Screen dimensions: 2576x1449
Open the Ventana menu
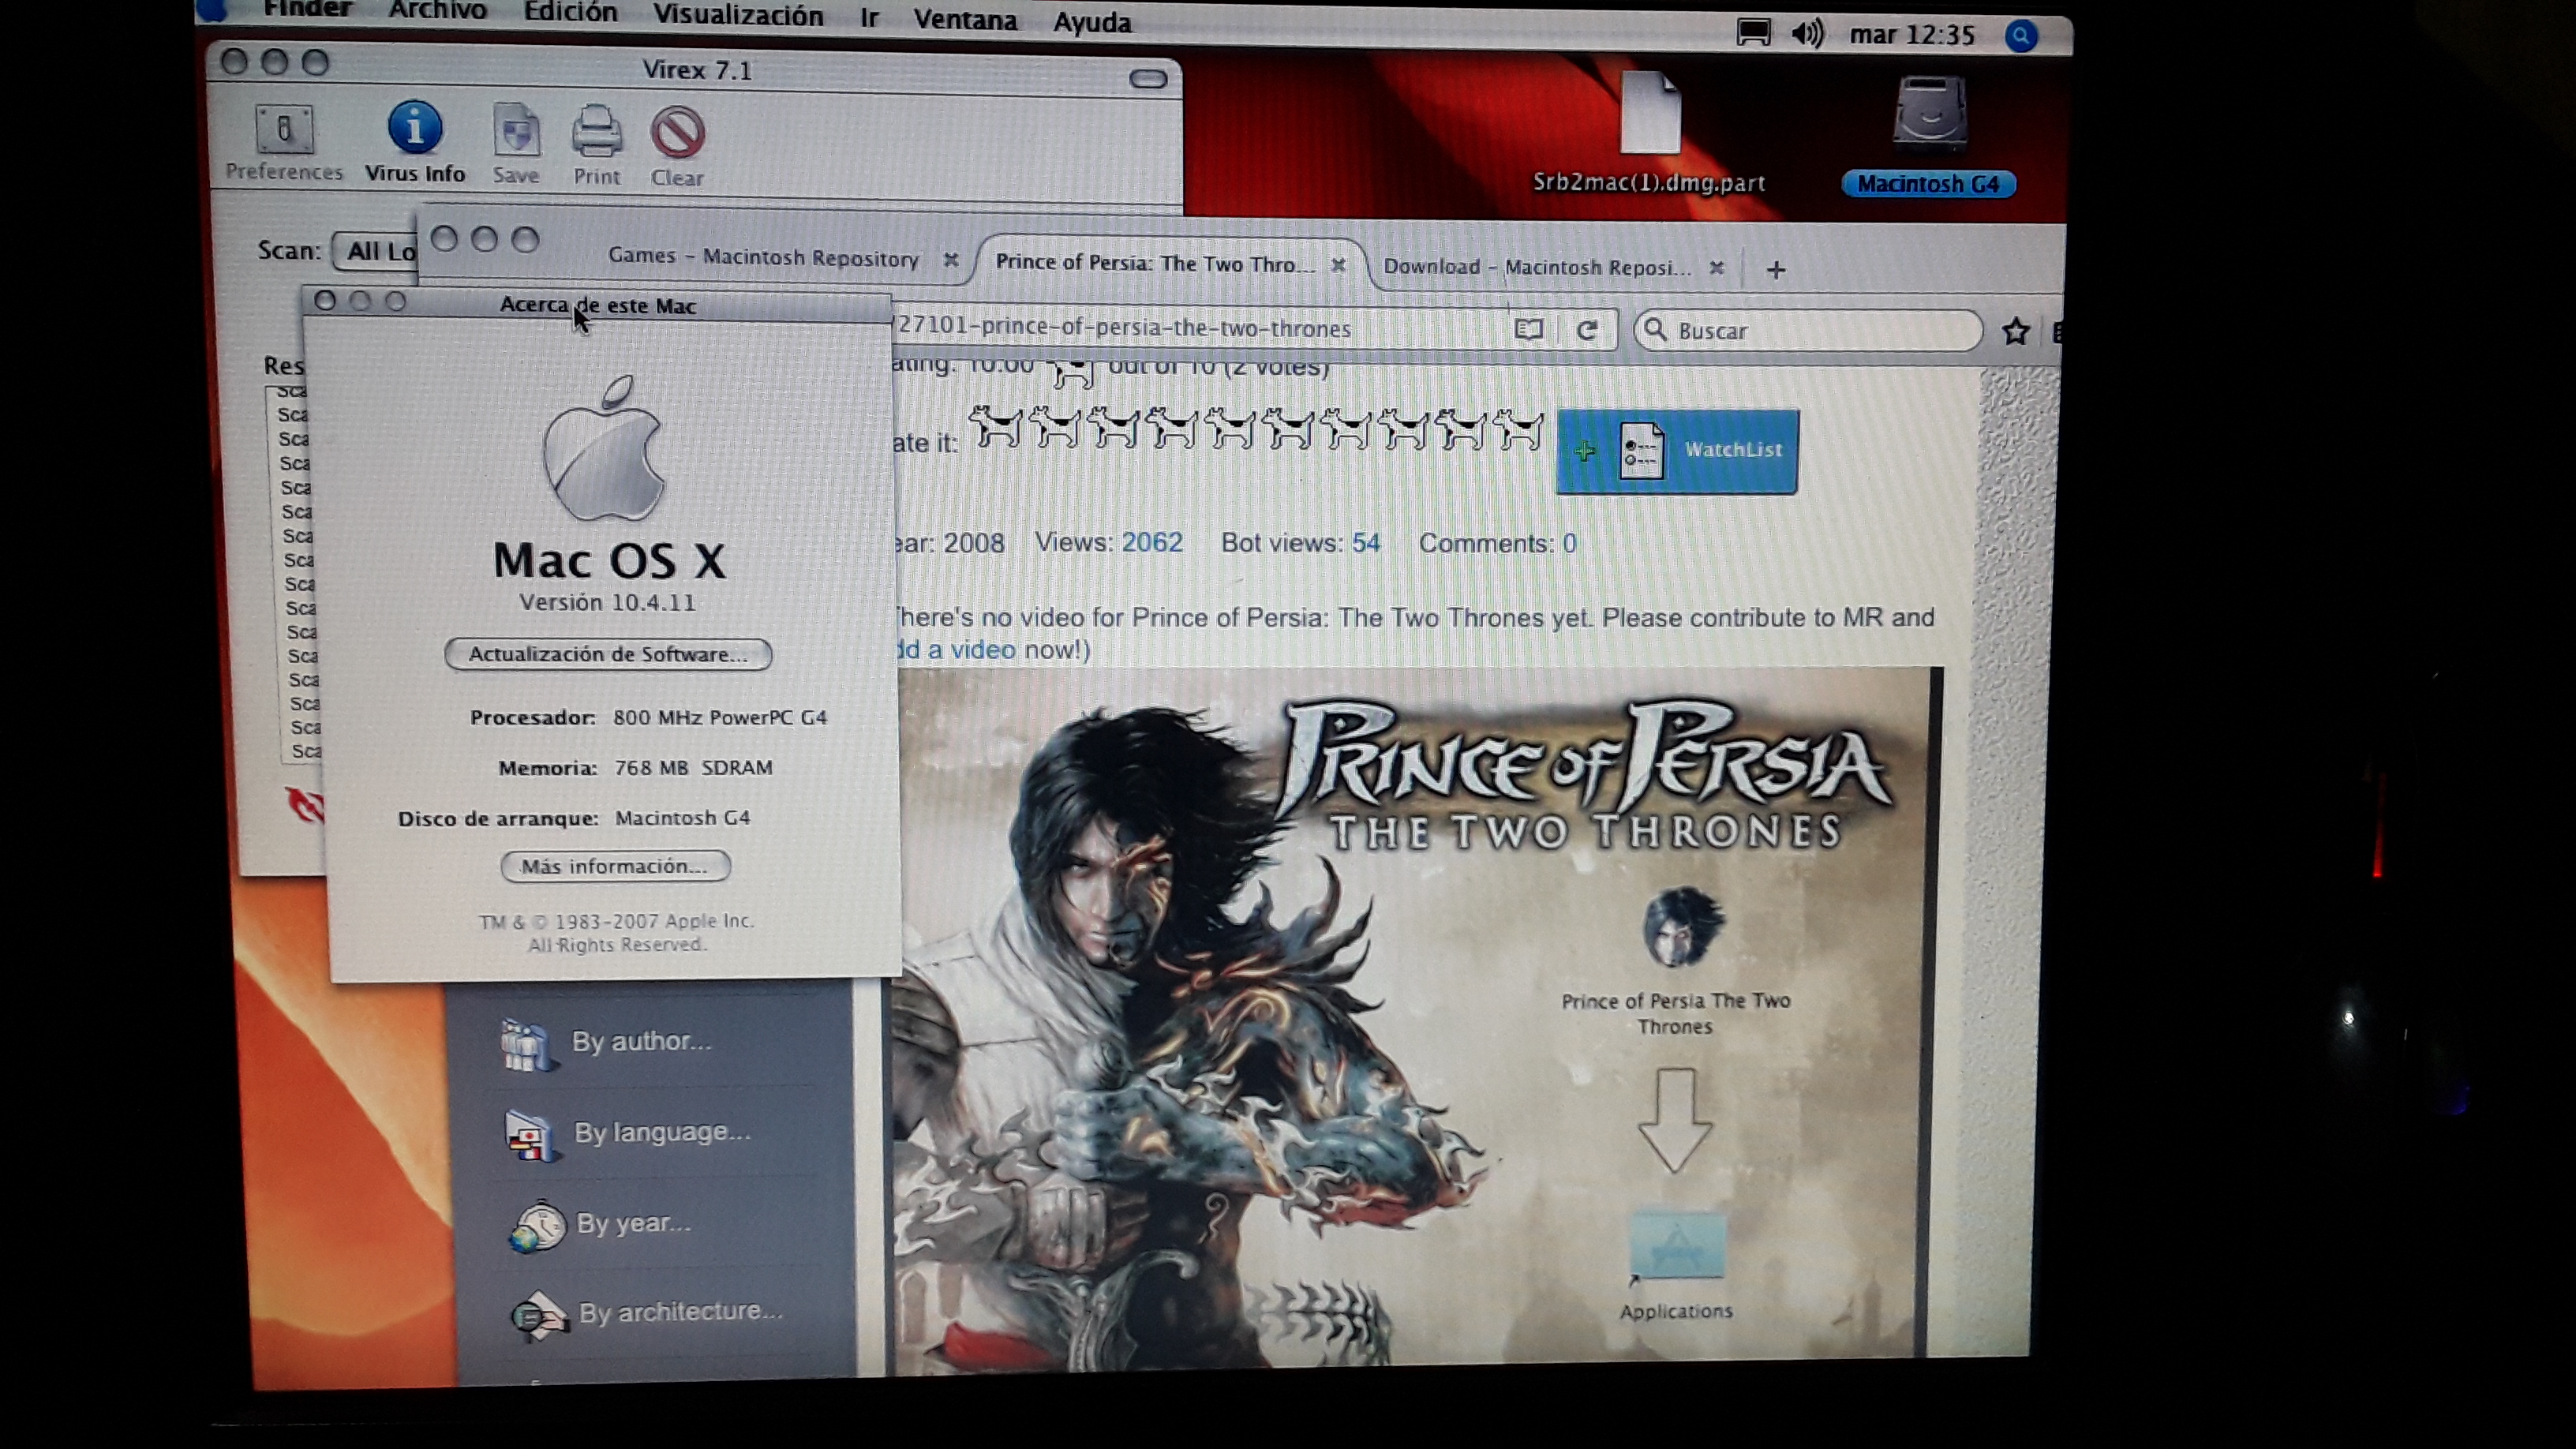click(x=965, y=20)
